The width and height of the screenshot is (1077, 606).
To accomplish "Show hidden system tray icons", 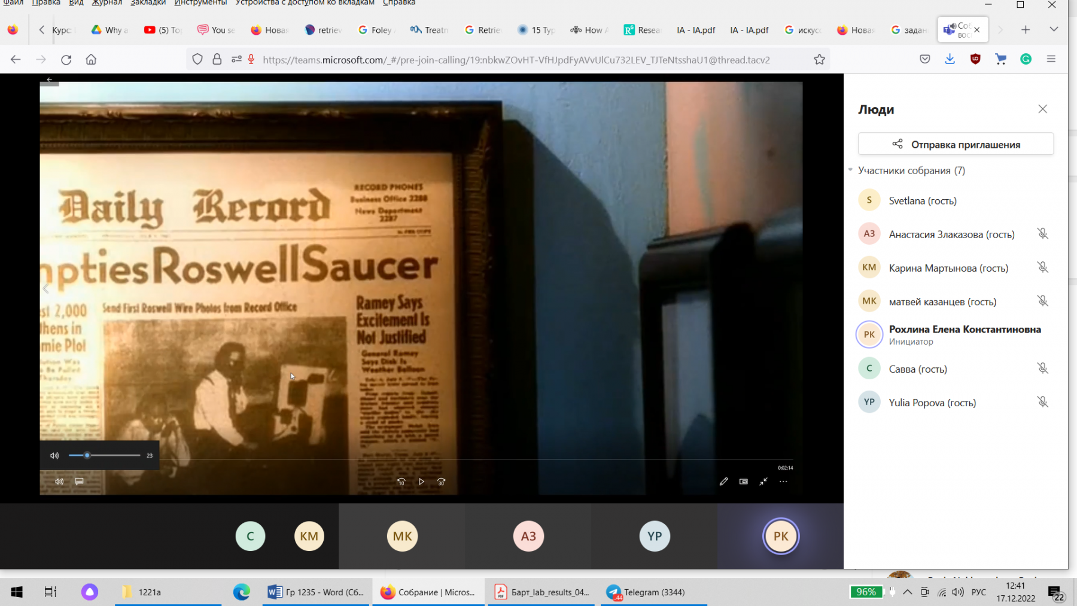I will [908, 592].
